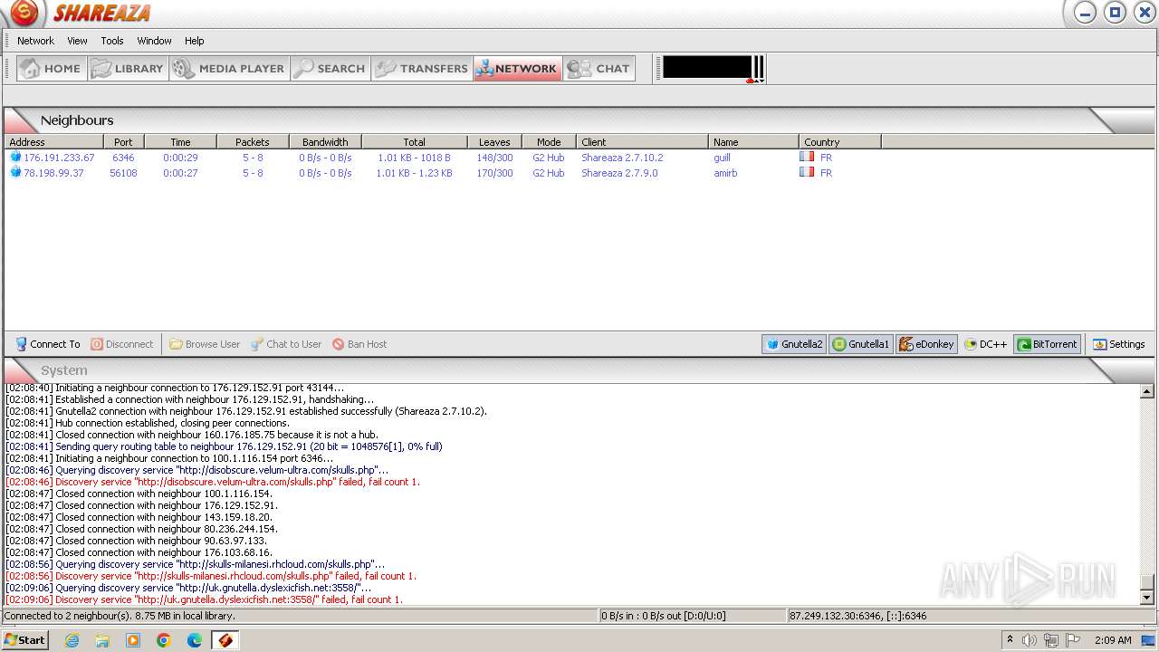This screenshot has height=652, width=1159.
Task: Open the Library view
Action: tap(129, 69)
